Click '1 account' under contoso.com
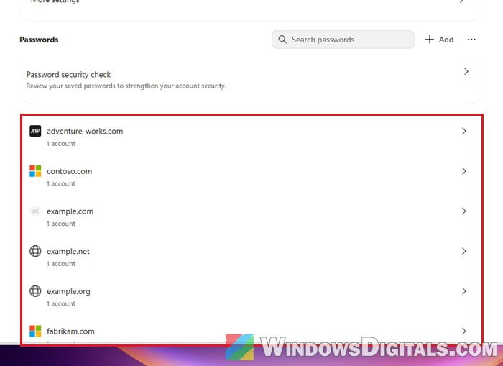Screen dimensions: 503x366 (x=61, y=183)
